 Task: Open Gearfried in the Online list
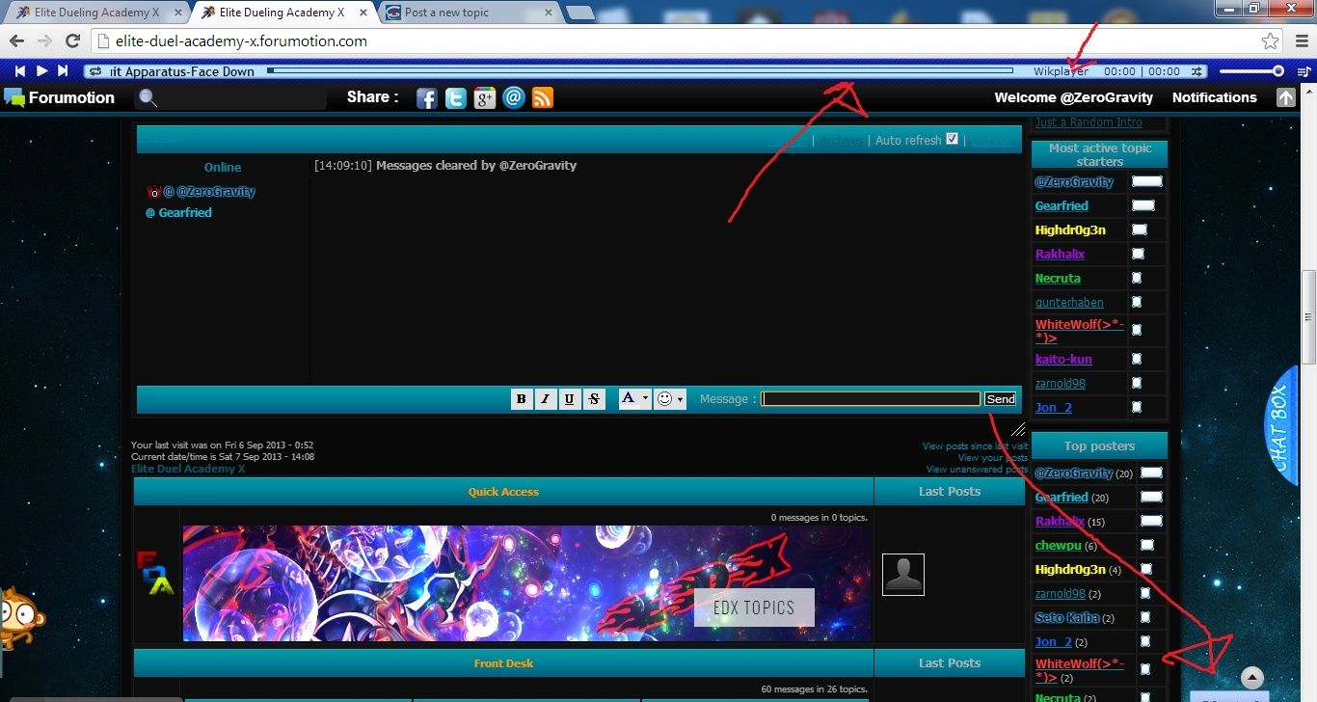coord(185,212)
